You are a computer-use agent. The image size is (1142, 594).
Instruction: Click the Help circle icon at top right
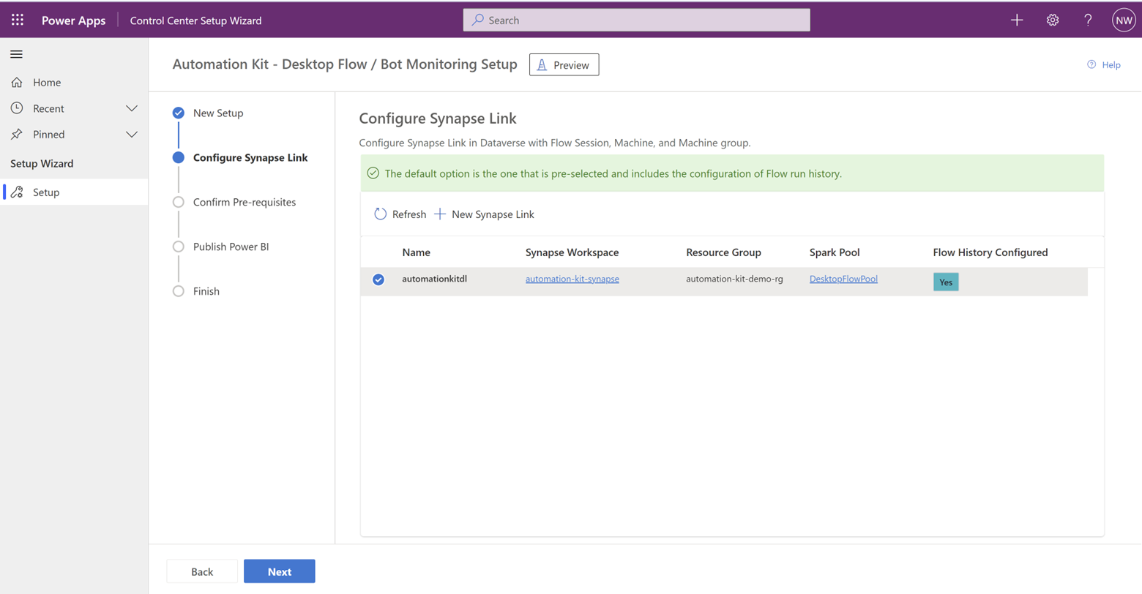click(1091, 64)
